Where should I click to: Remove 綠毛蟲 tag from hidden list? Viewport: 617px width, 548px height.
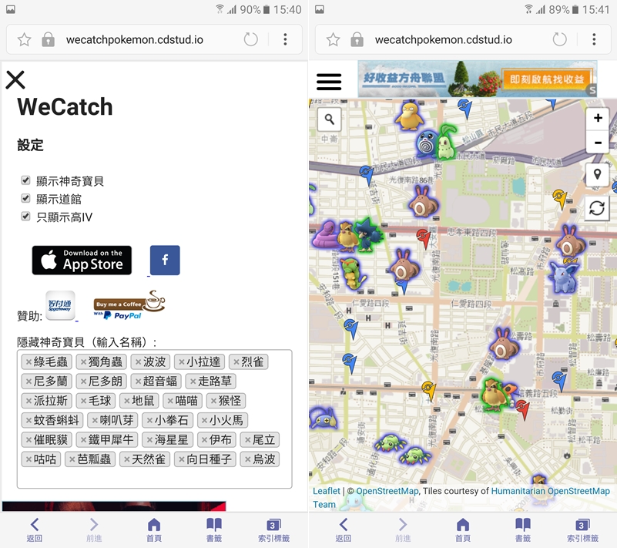(x=29, y=361)
